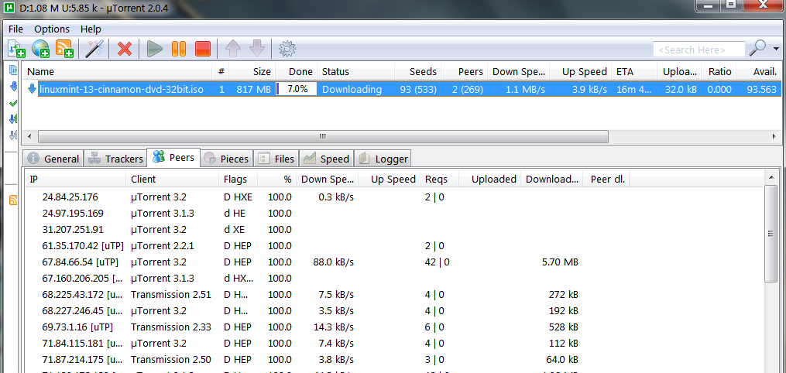Pause the torrent with orange pause icon
The width and height of the screenshot is (786, 373).
click(179, 49)
